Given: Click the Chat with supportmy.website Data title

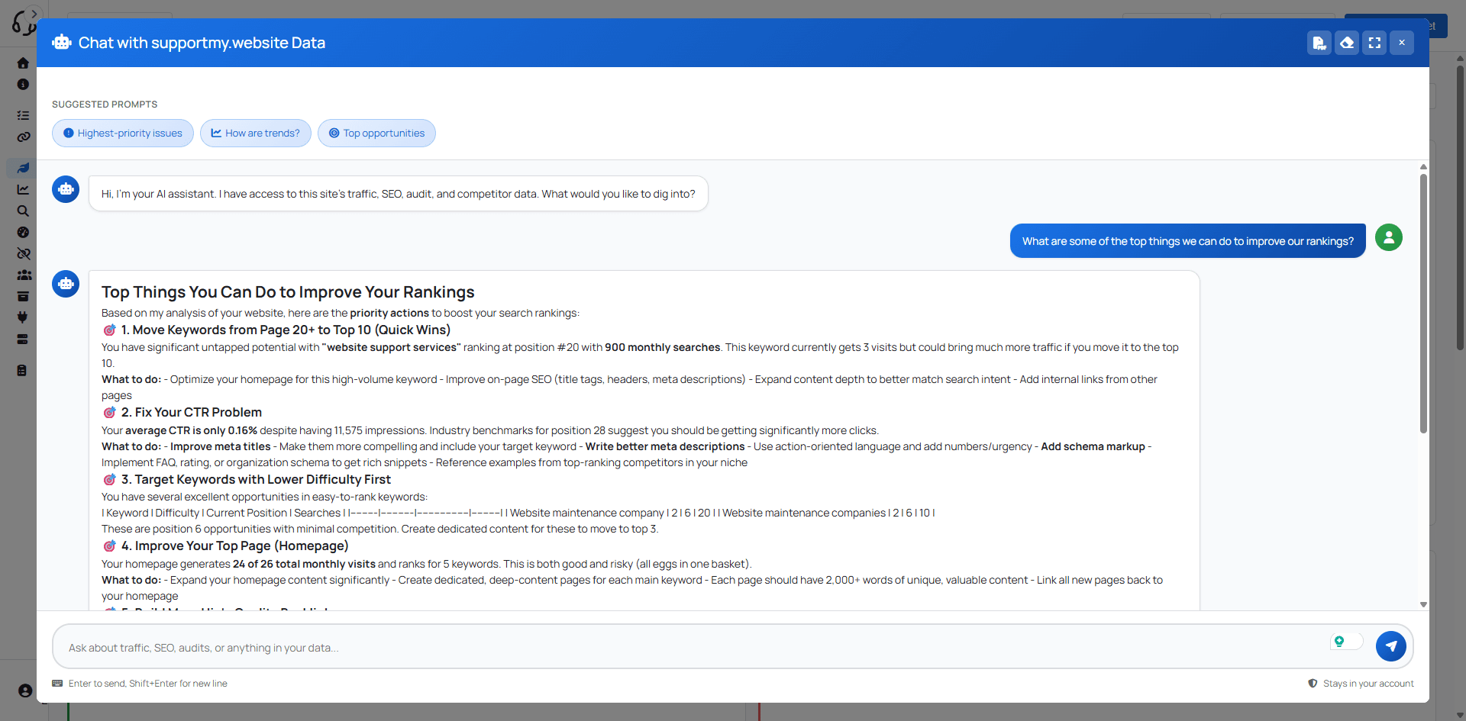Looking at the screenshot, I should pos(202,43).
